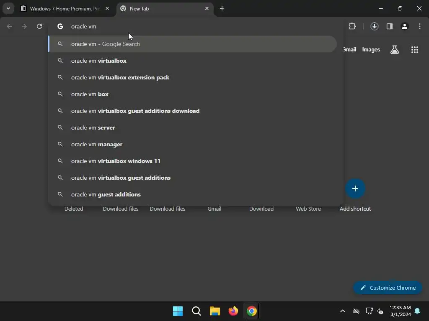Click the Add shortcut plus button
The image size is (429, 321).
[x=355, y=189]
